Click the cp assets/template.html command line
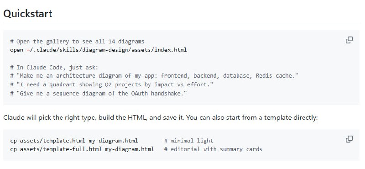Image resolution: width=365 pixels, height=169 pixels. pyautogui.click(x=74, y=141)
